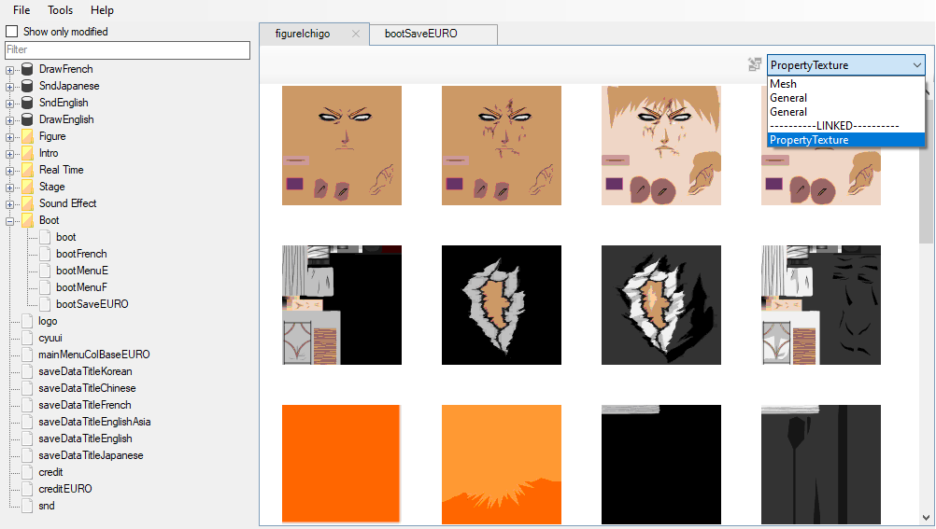Expand the SndEnglish tree node
936x529 pixels.
[x=9, y=104]
